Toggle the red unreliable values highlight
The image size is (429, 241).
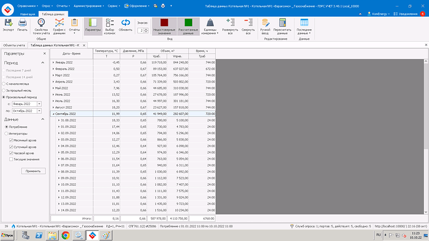pos(164,27)
